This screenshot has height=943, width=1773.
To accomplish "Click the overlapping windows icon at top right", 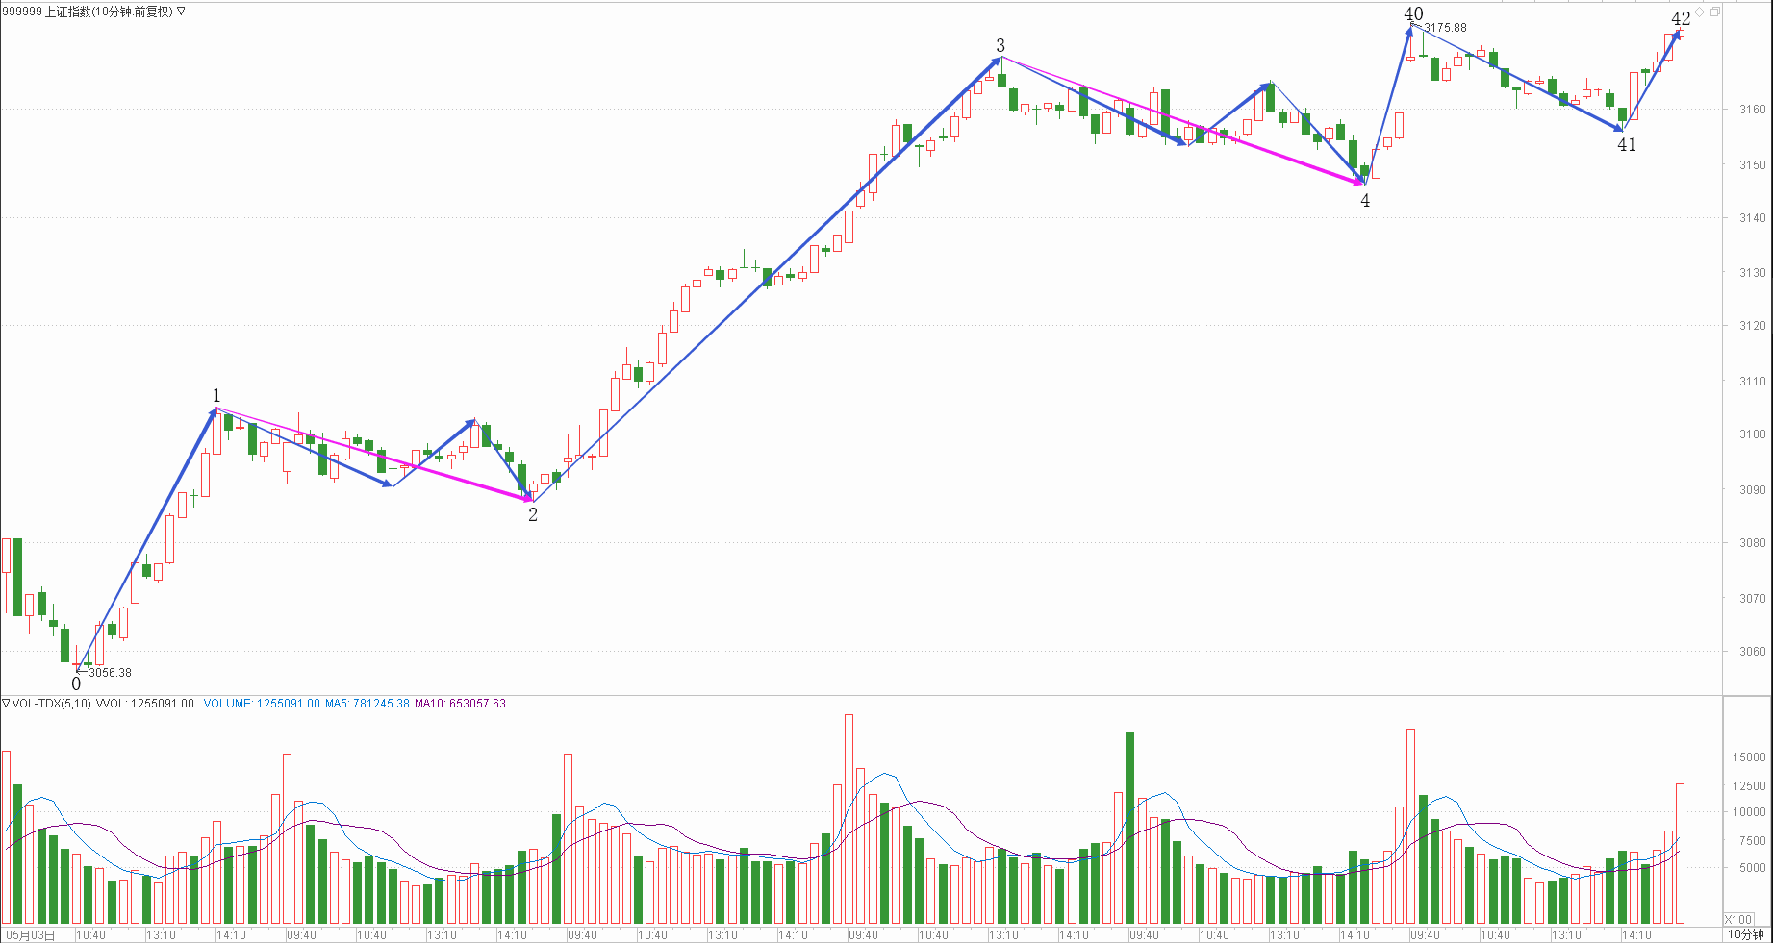I will [x=1714, y=12].
